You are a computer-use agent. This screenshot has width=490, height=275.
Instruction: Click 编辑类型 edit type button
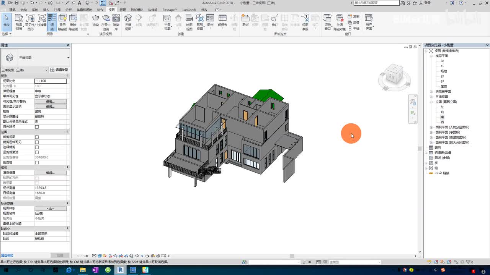[x=59, y=70]
